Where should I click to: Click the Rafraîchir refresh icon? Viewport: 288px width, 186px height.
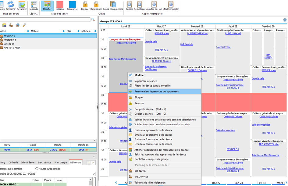(x=11, y=4)
